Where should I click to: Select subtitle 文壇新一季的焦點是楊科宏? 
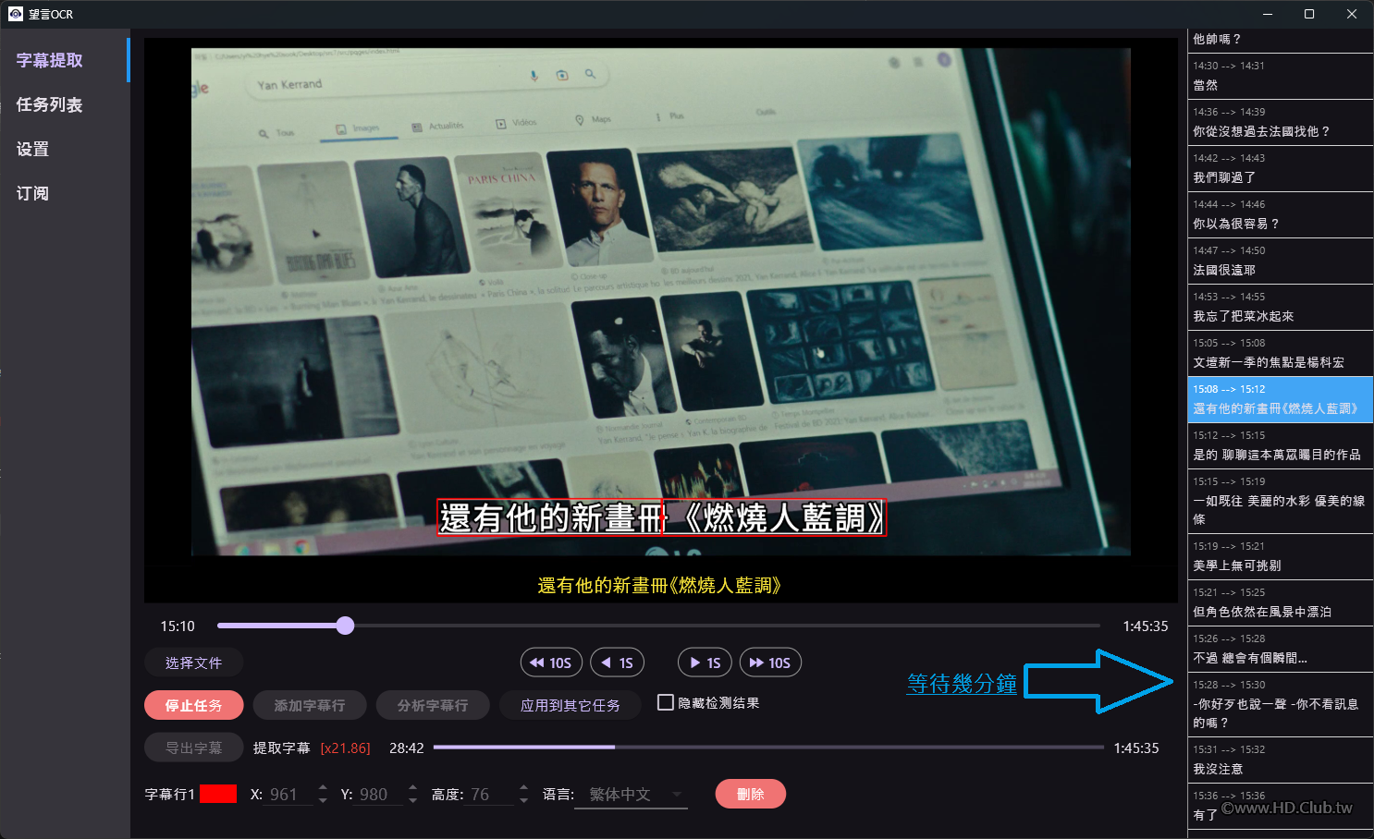pos(1280,353)
